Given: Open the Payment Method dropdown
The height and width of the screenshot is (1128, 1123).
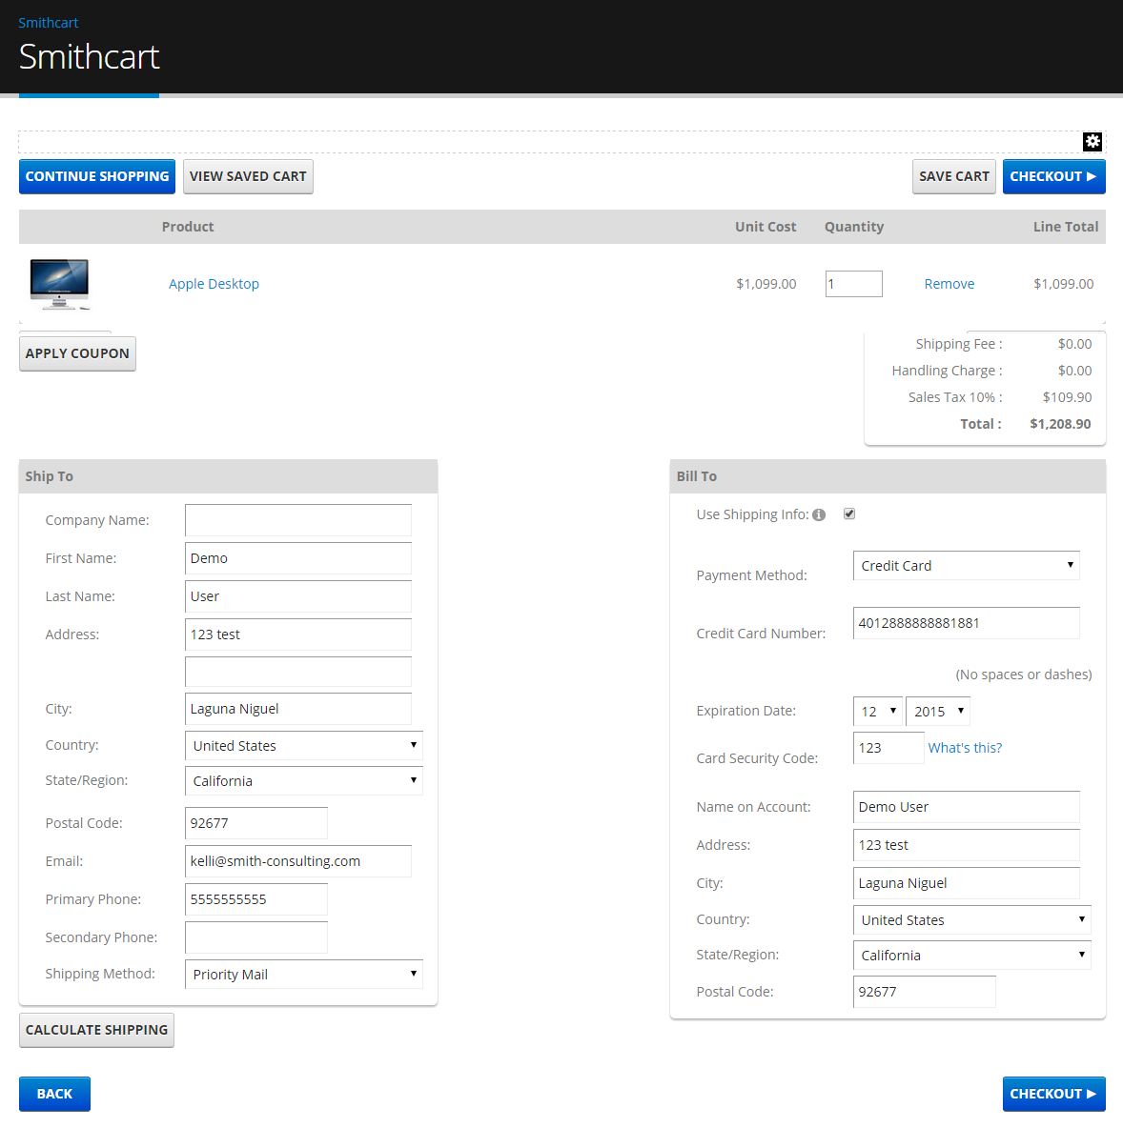Looking at the screenshot, I should (966, 566).
